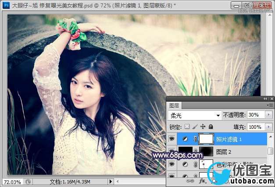Select the 照片滤镜 1 layer name
The height and width of the screenshot is (187, 275).
pos(229,139)
